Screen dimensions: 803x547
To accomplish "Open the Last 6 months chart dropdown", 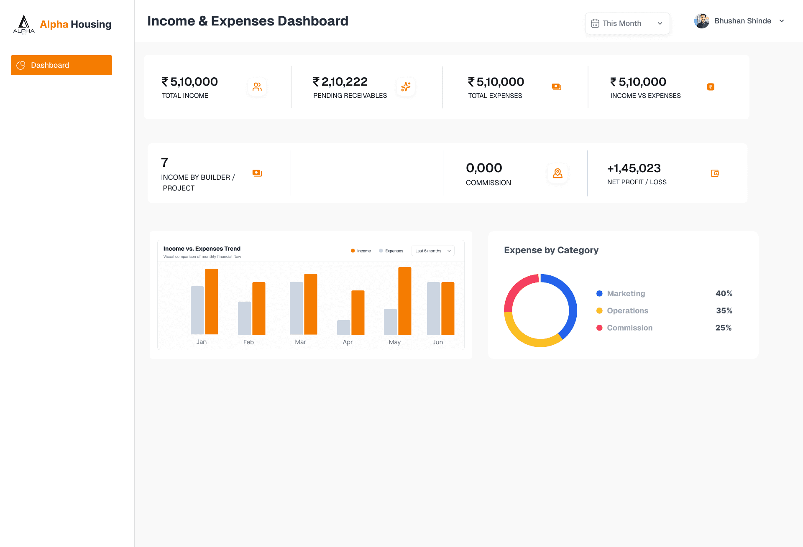I will pyautogui.click(x=433, y=251).
